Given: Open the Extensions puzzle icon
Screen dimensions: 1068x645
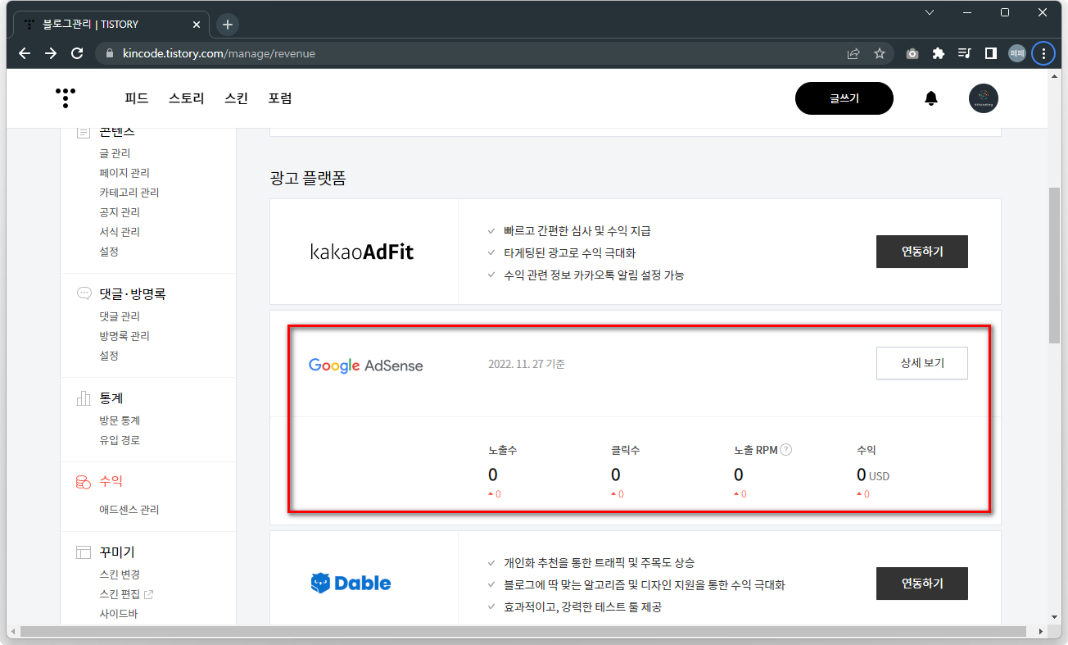Looking at the screenshot, I should (939, 53).
